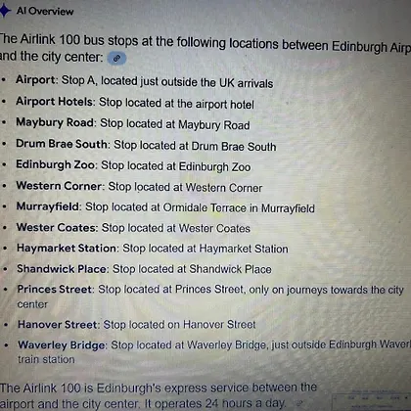
Task: Click the 'Drum Brae South' bold label
Action: point(62,144)
